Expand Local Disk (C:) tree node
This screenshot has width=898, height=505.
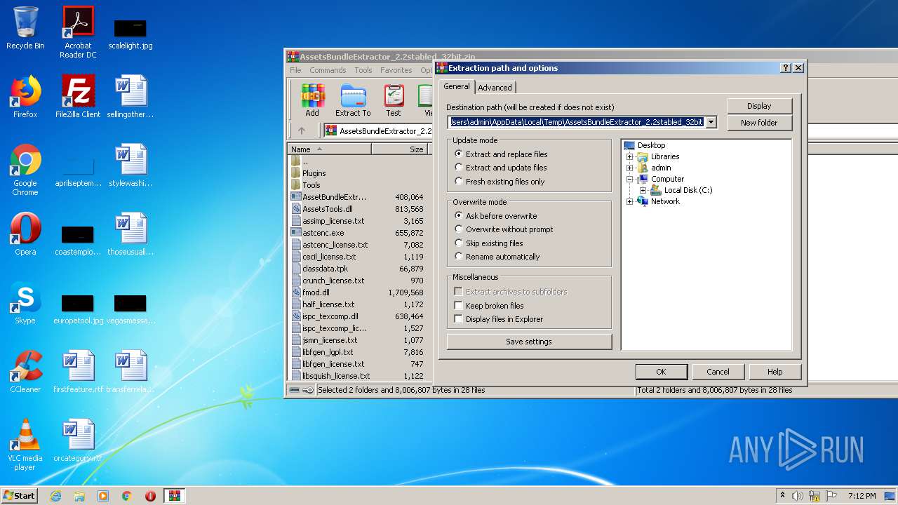(x=643, y=190)
